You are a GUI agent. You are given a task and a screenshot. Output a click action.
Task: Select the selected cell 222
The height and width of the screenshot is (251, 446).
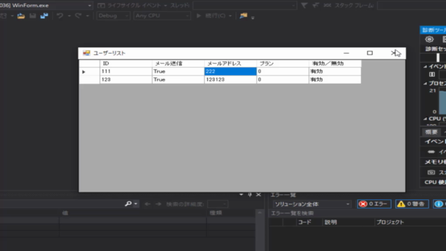(231, 71)
